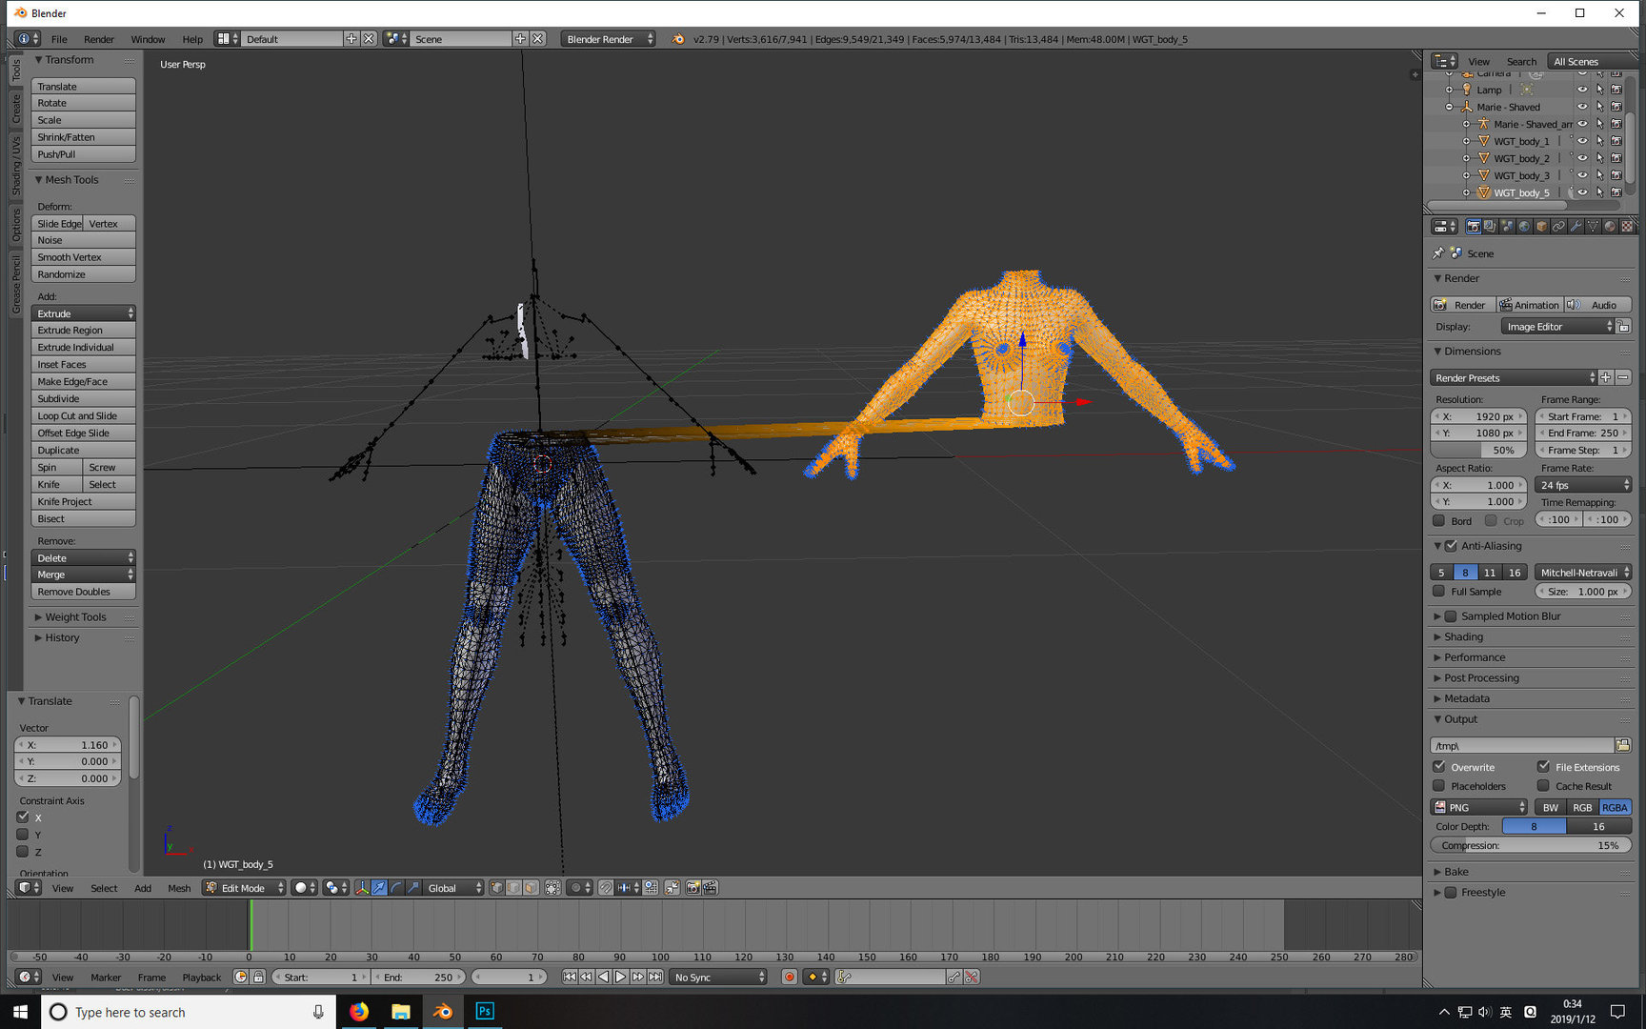Open the Modifiers properties tab wrench icon

[x=1576, y=227]
